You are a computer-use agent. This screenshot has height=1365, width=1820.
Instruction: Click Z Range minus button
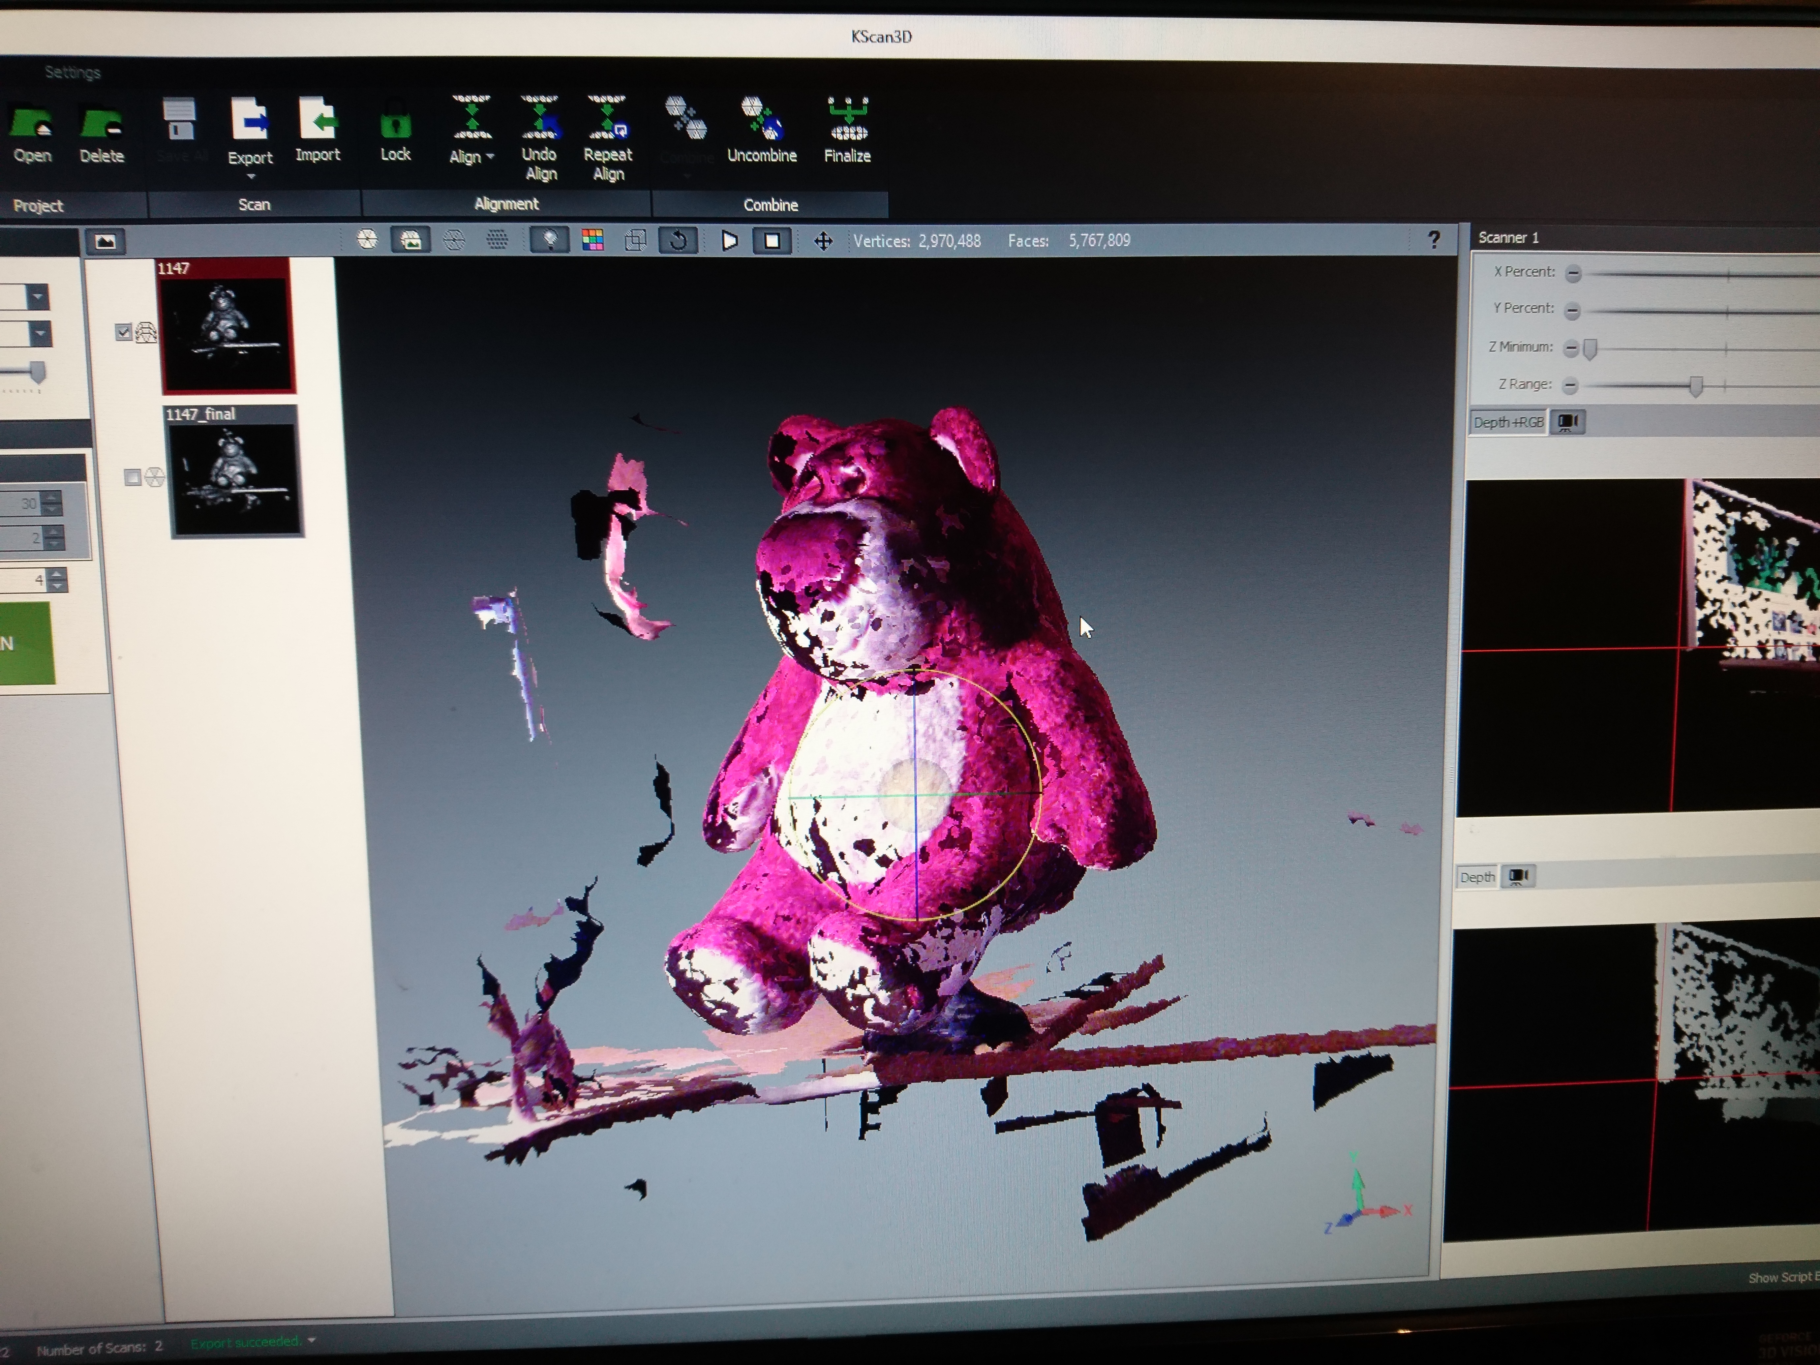point(1570,385)
